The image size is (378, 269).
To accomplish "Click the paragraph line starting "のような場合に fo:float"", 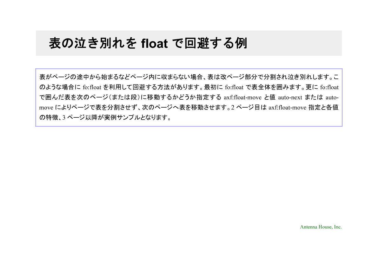I will click(189, 87).
